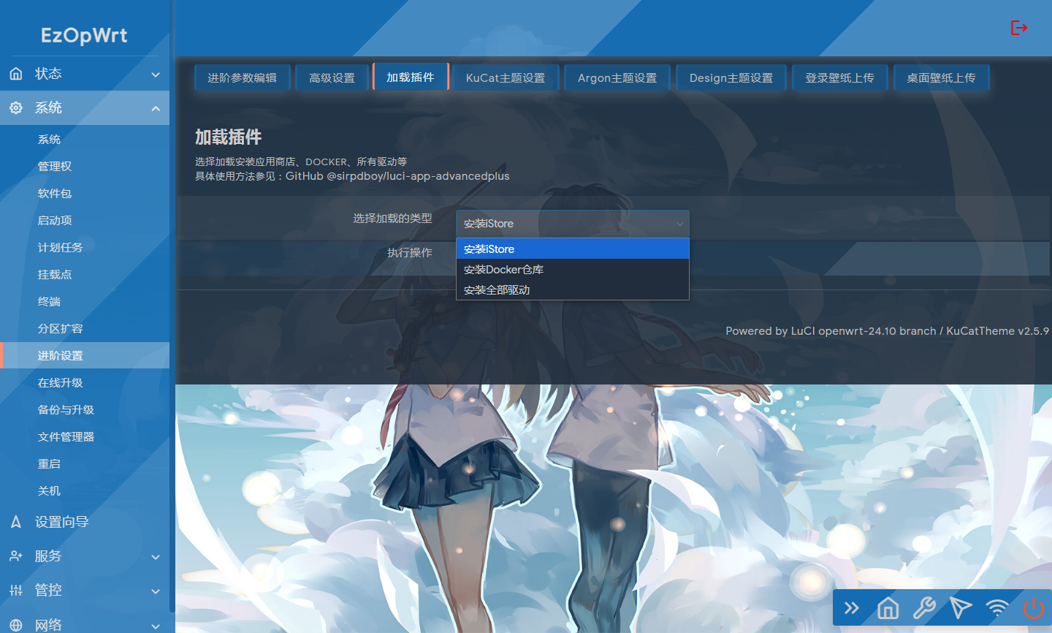Click the 设置向导 icon in sidebar

point(16,522)
